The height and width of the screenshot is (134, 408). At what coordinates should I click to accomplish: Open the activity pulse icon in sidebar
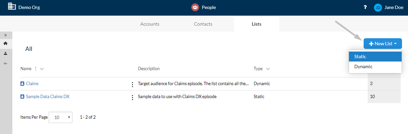[x=5, y=63]
